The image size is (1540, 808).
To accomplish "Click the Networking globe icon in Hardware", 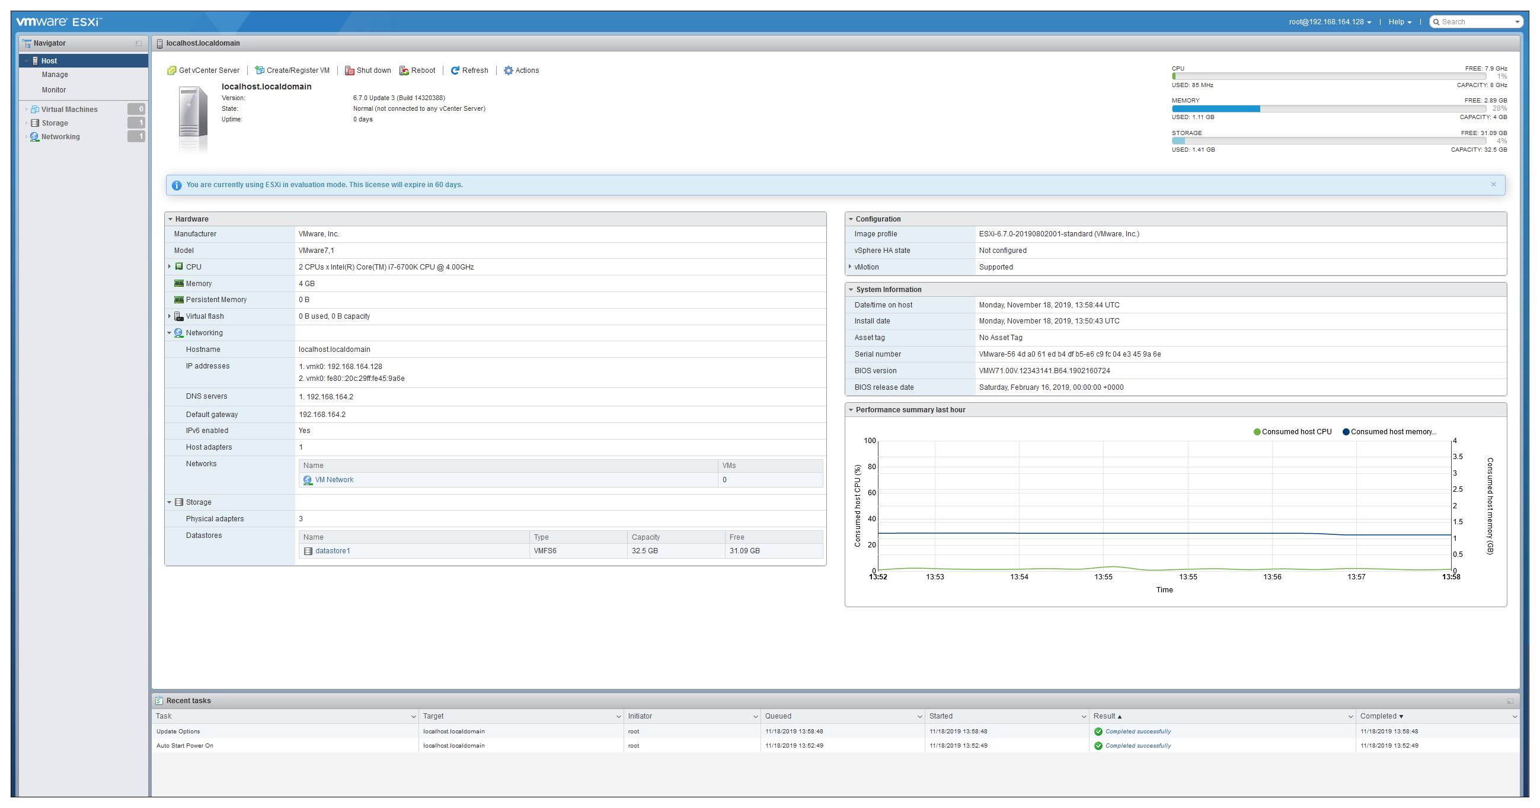I will coord(179,333).
